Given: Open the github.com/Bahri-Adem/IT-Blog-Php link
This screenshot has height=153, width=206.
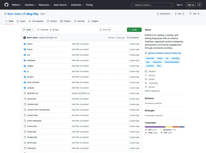Looking at the screenshot, I should click(x=164, y=53).
